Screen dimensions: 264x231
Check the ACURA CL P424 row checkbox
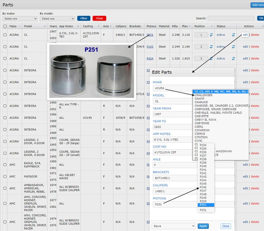pyautogui.click(x=5, y=58)
